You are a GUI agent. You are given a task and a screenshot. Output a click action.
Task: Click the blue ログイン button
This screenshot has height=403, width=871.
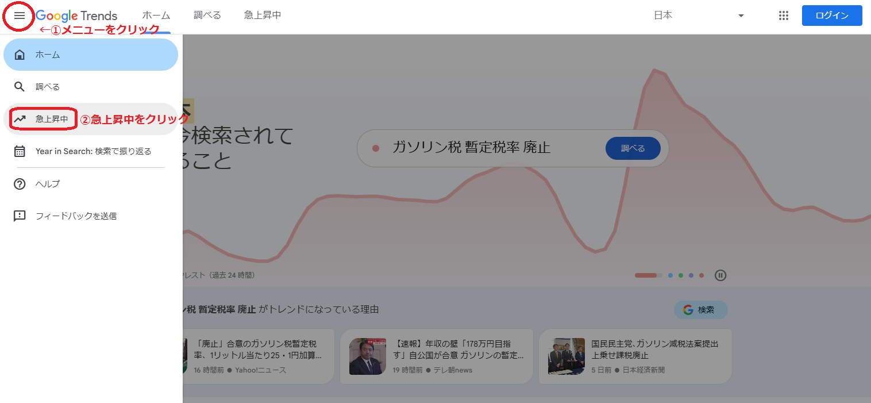coord(831,16)
